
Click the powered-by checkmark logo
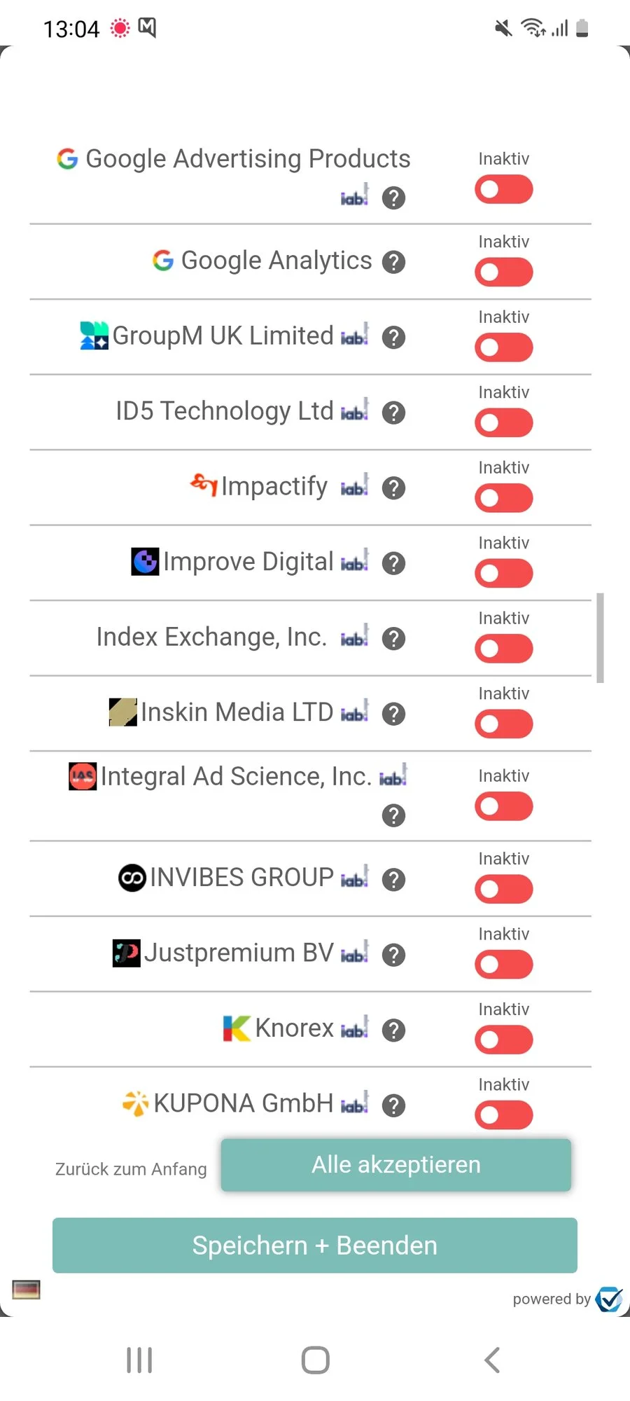click(x=609, y=1299)
